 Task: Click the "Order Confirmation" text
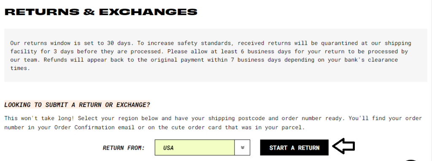pos(84,127)
